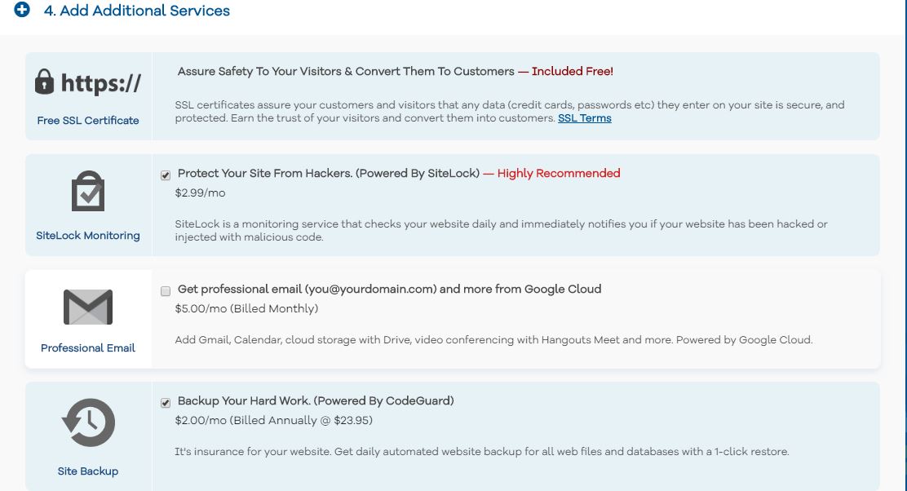Toggle the SiteLock hacker protection checkbox
Screen dimensions: 907x491
point(166,175)
